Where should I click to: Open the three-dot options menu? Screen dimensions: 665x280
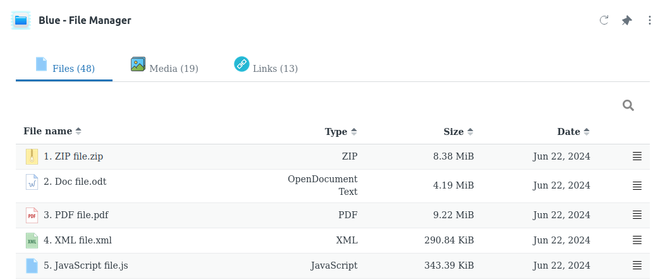pyautogui.click(x=649, y=20)
